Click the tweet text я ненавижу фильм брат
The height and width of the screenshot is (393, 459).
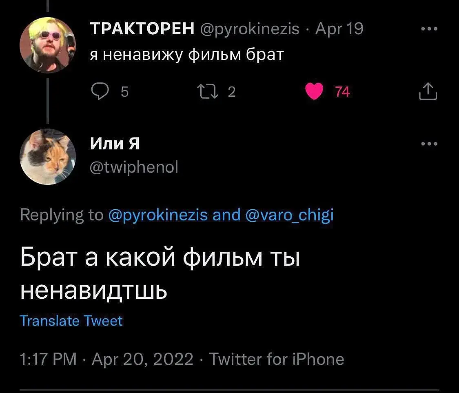click(186, 54)
